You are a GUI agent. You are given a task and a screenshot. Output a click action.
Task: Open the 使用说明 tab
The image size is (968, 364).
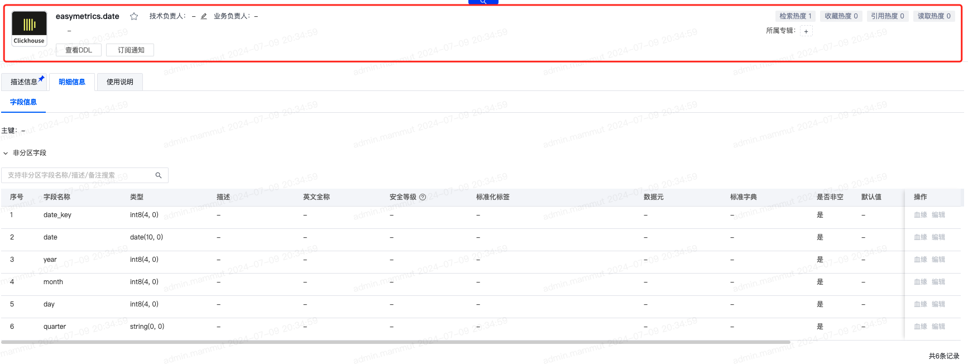point(120,82)
